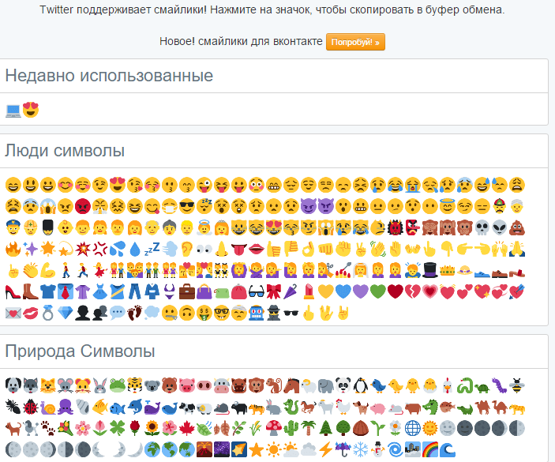Viewport: 555px width, 462px height.
Task: Copy the police officer emoji
Action: (x=13, y=228)
